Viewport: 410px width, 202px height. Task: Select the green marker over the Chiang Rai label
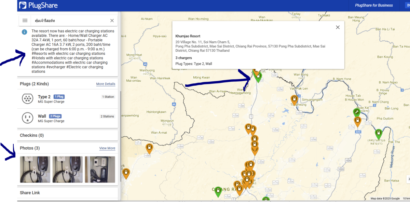pos(218,192)
